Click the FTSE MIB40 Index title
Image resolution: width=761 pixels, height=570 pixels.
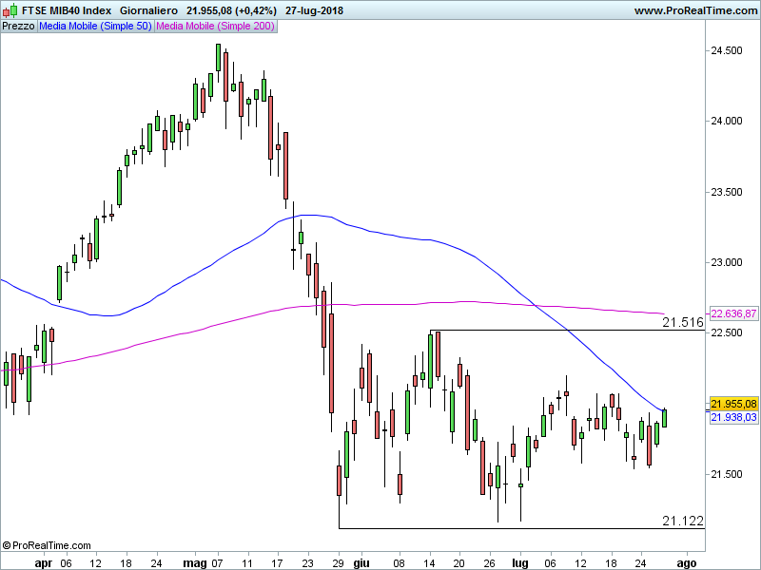(x=67, y=10)
